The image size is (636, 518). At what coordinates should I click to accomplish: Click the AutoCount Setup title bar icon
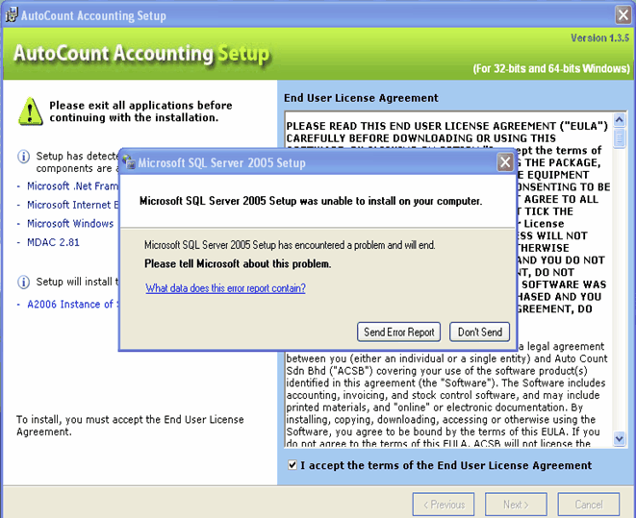[12, 14]
